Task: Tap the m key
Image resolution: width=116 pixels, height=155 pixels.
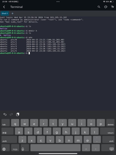Action: pos(78,139)
